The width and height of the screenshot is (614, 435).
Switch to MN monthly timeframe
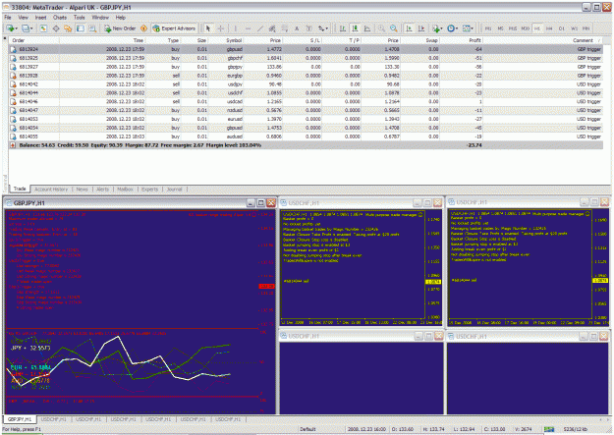pos(586,28)
